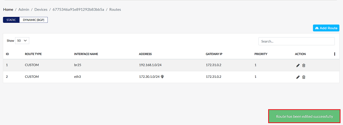The width and height of the screenshot is (343, 125).
Task: Sort by the ROUTE TYPE column header
Action: pyautogui.click(x=33, y=54)
